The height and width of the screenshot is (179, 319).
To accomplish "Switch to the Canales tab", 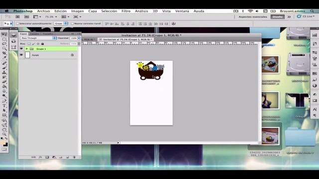I will click(34, 34).
